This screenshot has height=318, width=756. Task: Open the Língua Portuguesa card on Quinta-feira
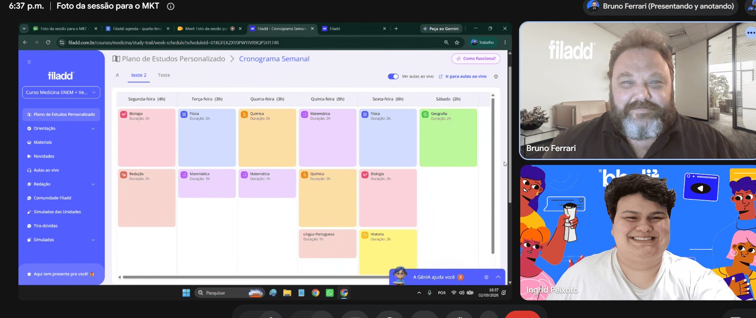pos(327,244)
